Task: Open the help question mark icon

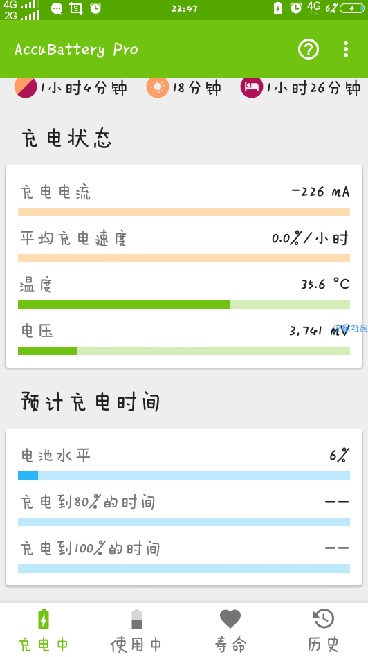Action: (309, 49)
